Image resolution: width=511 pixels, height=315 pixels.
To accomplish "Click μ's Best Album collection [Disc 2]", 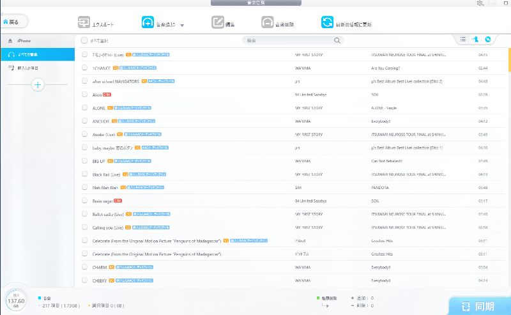I will [407, 82].
